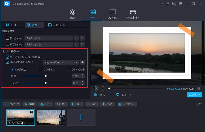Image resolution: width=205 pixels, height=132 pixels.
Task: Click the 音量 volume slider handle
Action: tap(46, 76)
